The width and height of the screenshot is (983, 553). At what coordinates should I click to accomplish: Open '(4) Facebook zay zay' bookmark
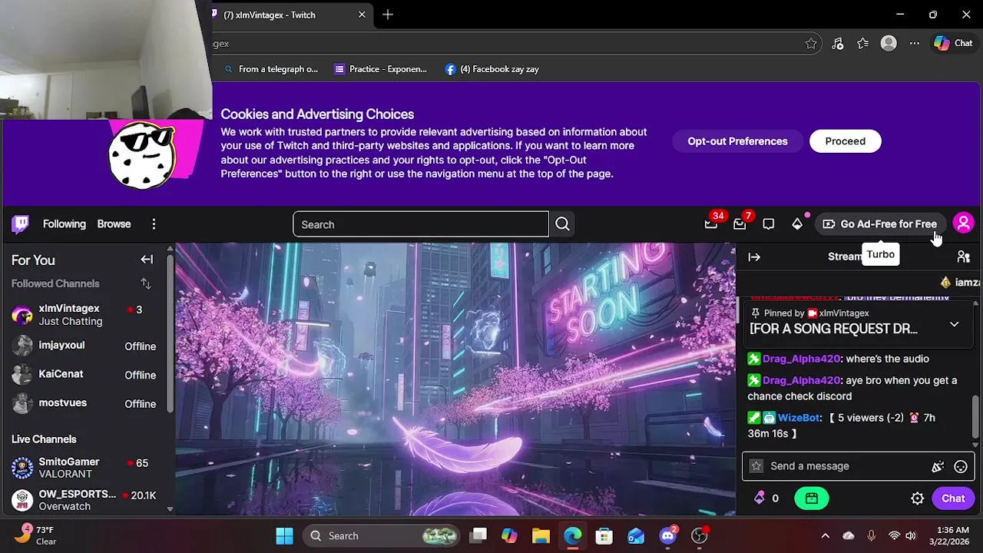tap(492, 69)
